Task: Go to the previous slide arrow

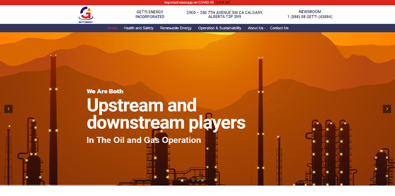Action: click(x=9, y=109)
